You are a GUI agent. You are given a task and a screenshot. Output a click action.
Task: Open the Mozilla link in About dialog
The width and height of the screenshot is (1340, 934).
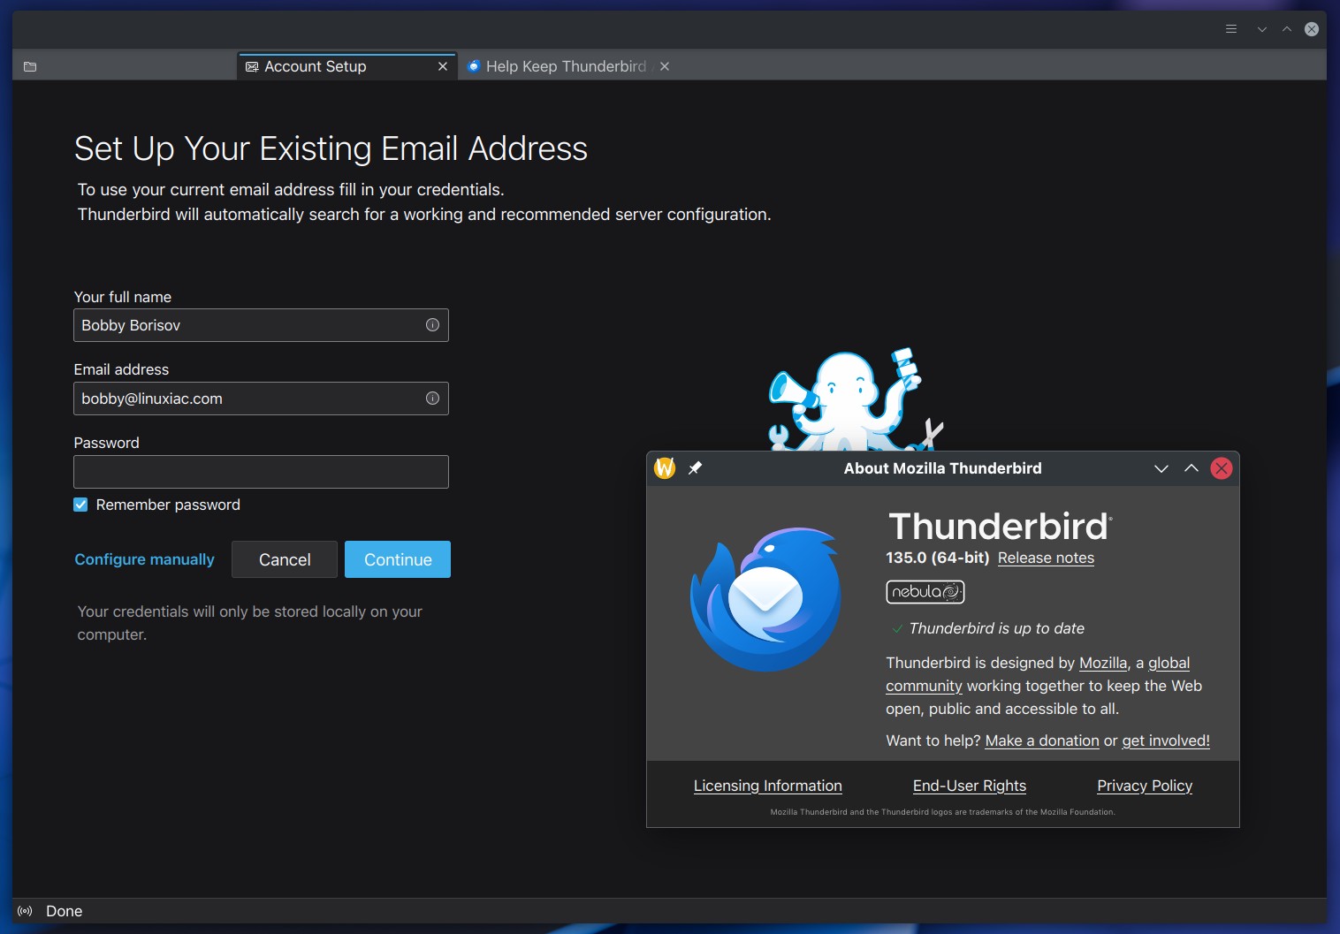tap(1103, 663)
